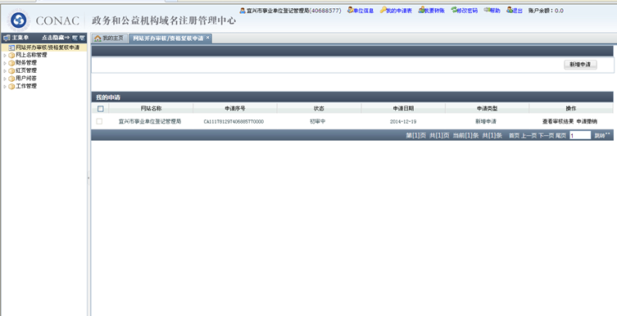The height and width of the screenshot is (316, 617).
Task: Select 工作管理 menu item
Action: [x=26, y=86]
